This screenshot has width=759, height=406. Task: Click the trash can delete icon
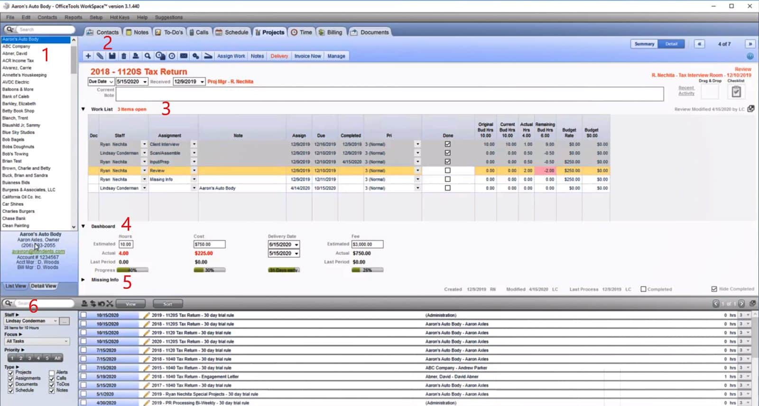point(124,56)
